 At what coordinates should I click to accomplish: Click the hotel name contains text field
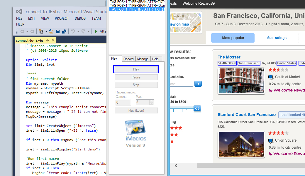[181, 84]
